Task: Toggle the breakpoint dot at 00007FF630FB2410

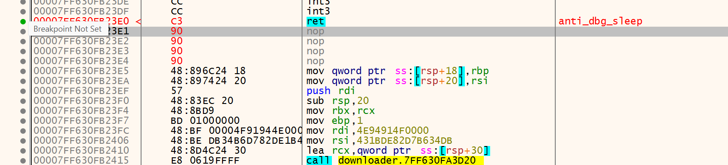Action: tap(23, 151)
